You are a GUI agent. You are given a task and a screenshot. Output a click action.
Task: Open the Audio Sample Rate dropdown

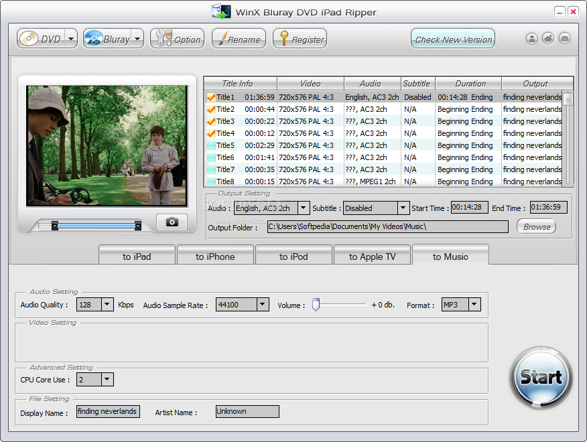pos(263,305)
